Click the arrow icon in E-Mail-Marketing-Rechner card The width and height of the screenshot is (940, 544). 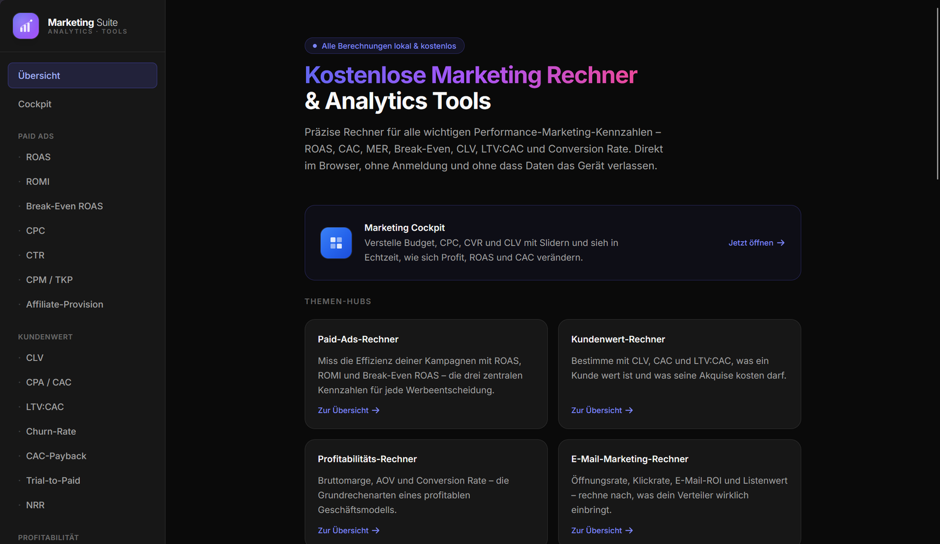click(629, 531)
